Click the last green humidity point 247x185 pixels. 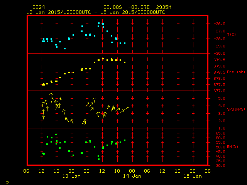point(125,140)
